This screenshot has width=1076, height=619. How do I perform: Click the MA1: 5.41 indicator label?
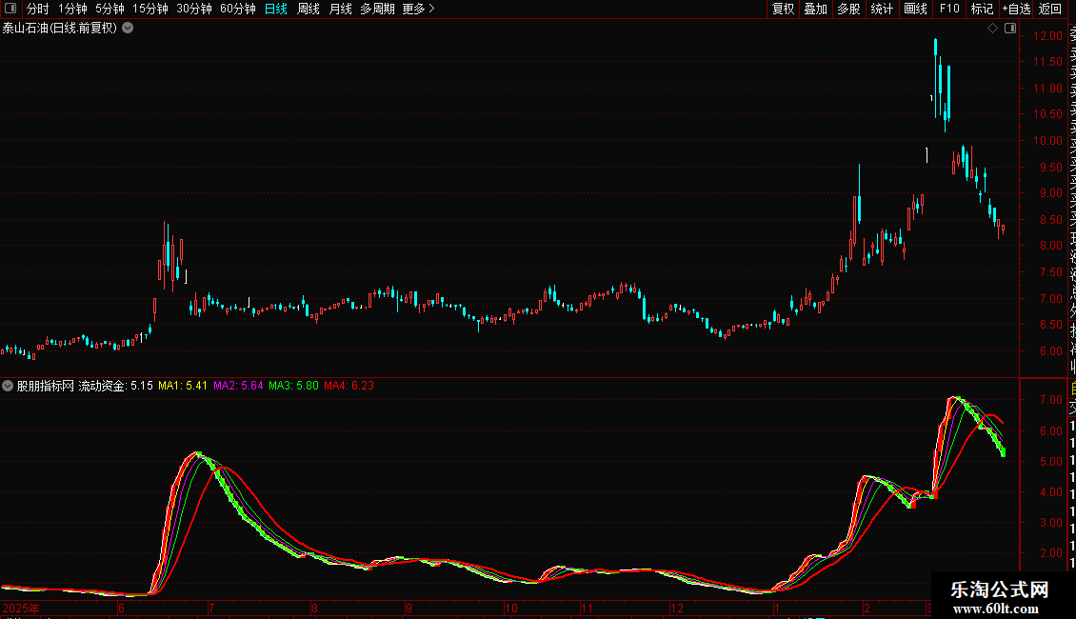point(183,386)
